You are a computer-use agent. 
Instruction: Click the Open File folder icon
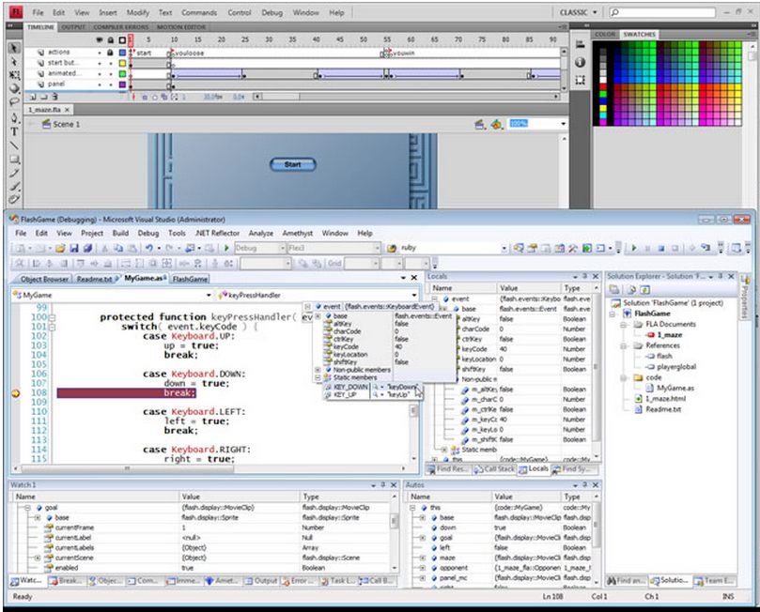[x=60, y=249]
